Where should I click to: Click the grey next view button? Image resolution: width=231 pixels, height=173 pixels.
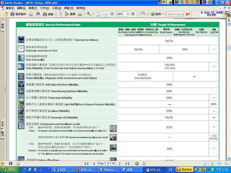(144, 163)
